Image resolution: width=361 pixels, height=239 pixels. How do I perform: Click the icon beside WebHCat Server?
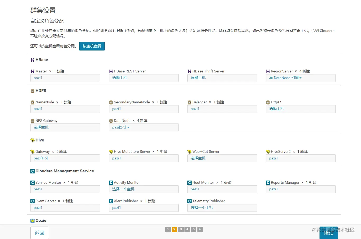tap(189, 152)
